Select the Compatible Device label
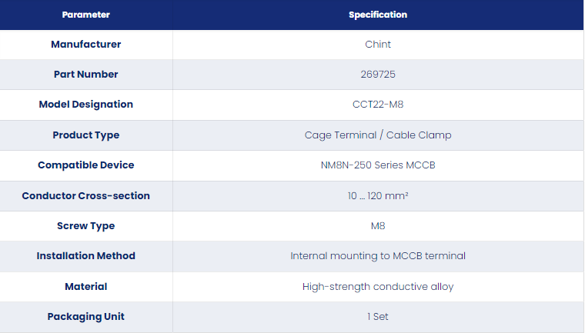The height and width of the screenshot is (333, 585). pyautogui.click(x=85, y=165)
